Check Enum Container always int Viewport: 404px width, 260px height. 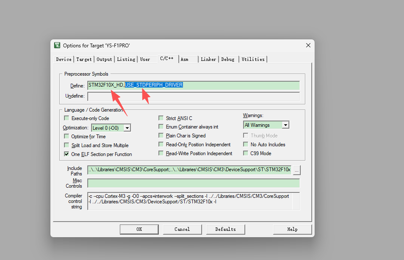tap(161, 126)
